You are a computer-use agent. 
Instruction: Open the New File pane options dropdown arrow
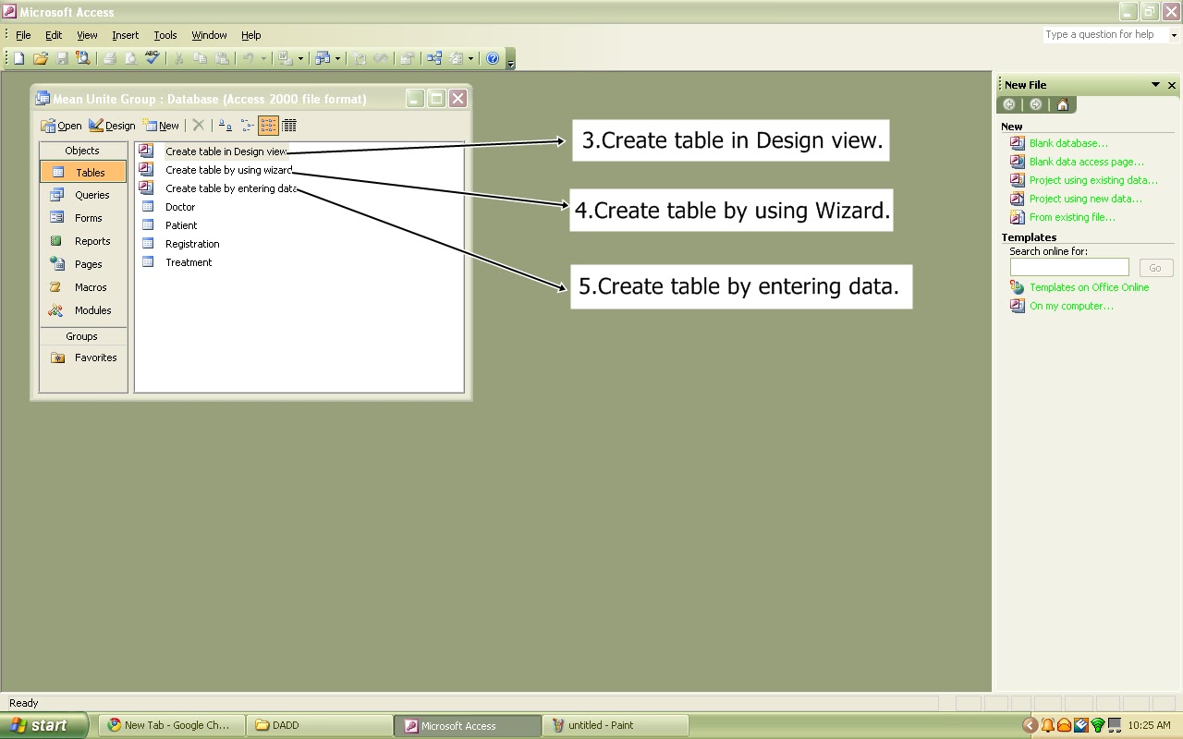point(1155,85)
